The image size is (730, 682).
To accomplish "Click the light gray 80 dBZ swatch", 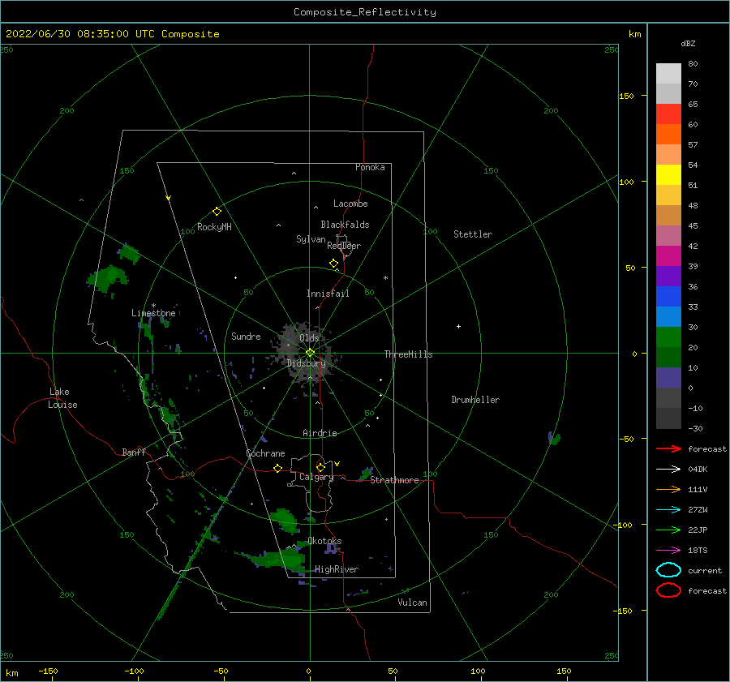I will (668, 74).
